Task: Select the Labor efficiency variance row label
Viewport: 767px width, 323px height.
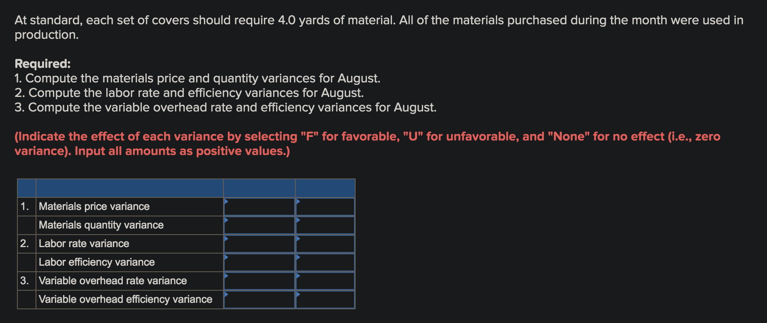Action: [97, 262]
